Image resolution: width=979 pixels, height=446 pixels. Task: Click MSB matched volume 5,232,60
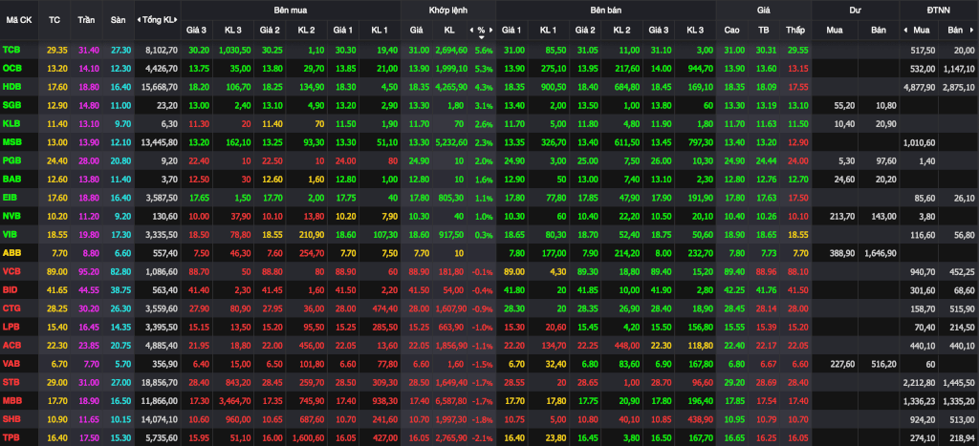click(452, 142)
